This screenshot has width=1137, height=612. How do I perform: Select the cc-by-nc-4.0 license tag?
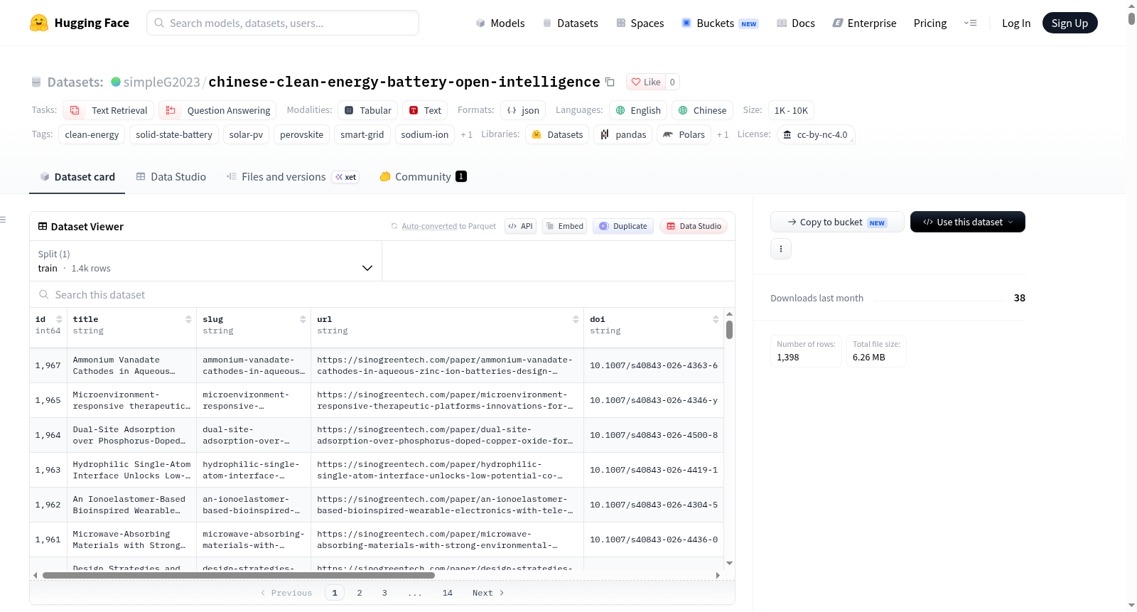click(816, 134)
